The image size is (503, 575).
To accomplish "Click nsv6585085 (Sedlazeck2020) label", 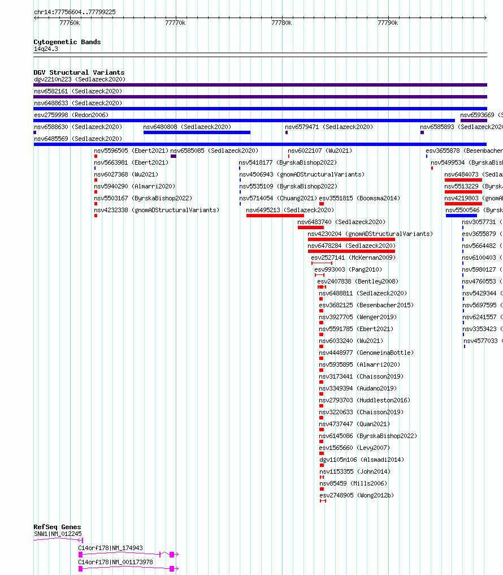I will [x=214, y=151].
